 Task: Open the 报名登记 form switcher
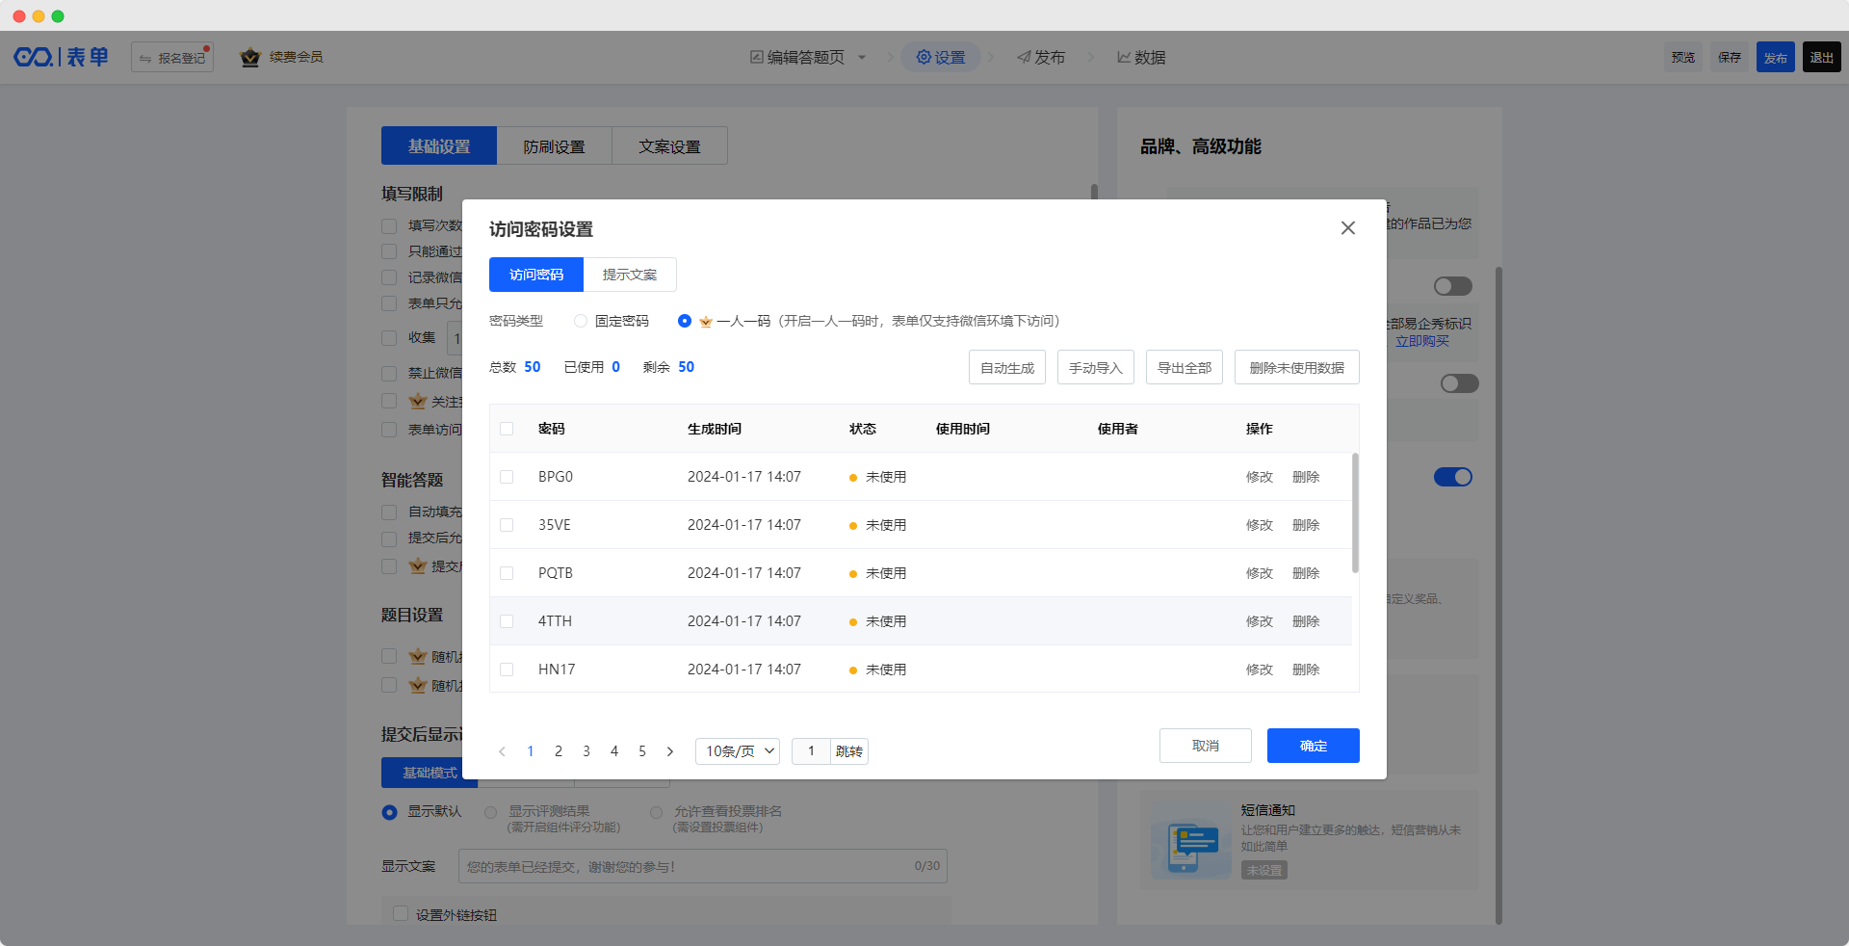point(172,58)
